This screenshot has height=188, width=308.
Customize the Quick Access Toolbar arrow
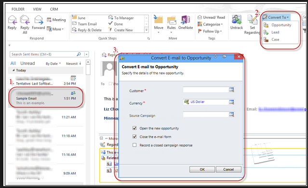coord(9,45)
